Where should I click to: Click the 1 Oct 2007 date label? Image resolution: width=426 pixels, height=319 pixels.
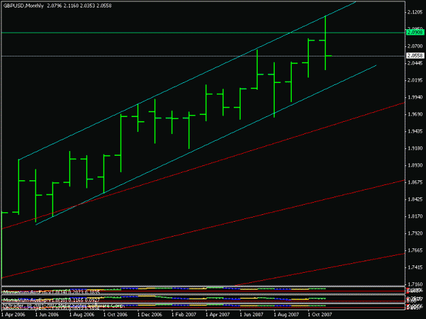point(320,315)
